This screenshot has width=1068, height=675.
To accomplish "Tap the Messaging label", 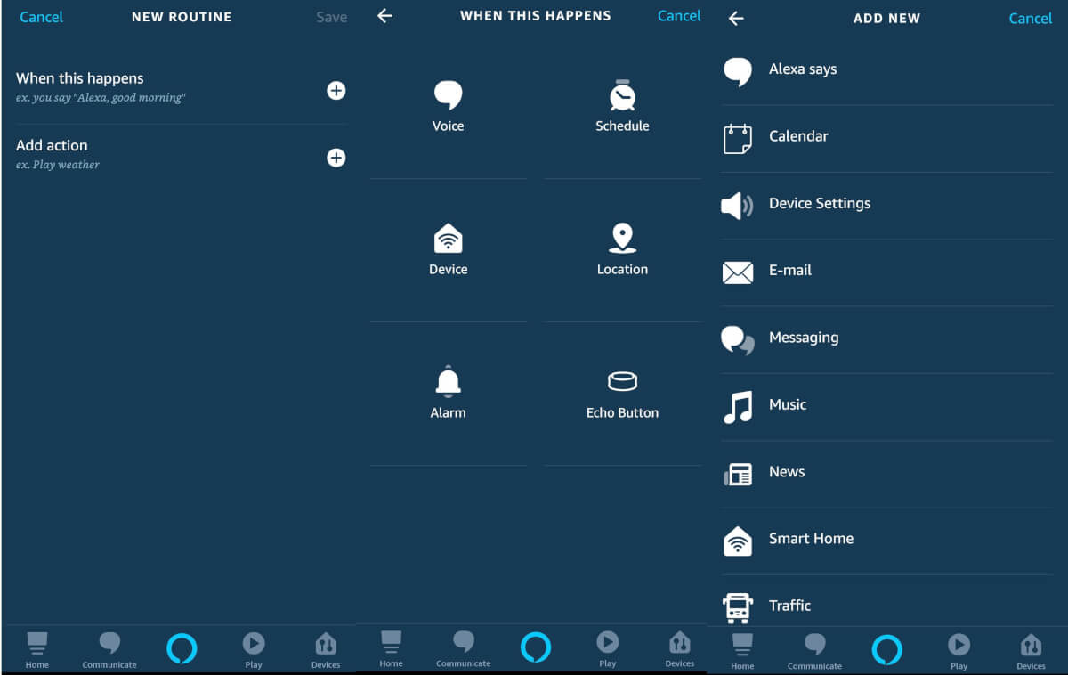I will pyautogui.click(x=804, y=337).
